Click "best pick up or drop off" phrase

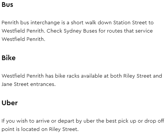(x=135, y=121)
